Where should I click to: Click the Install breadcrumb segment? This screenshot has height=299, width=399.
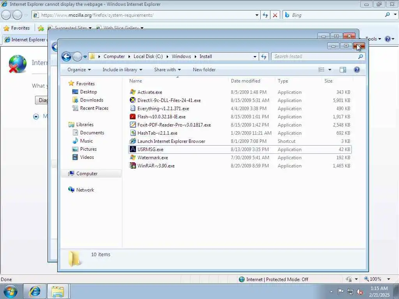tap(206, 56)
